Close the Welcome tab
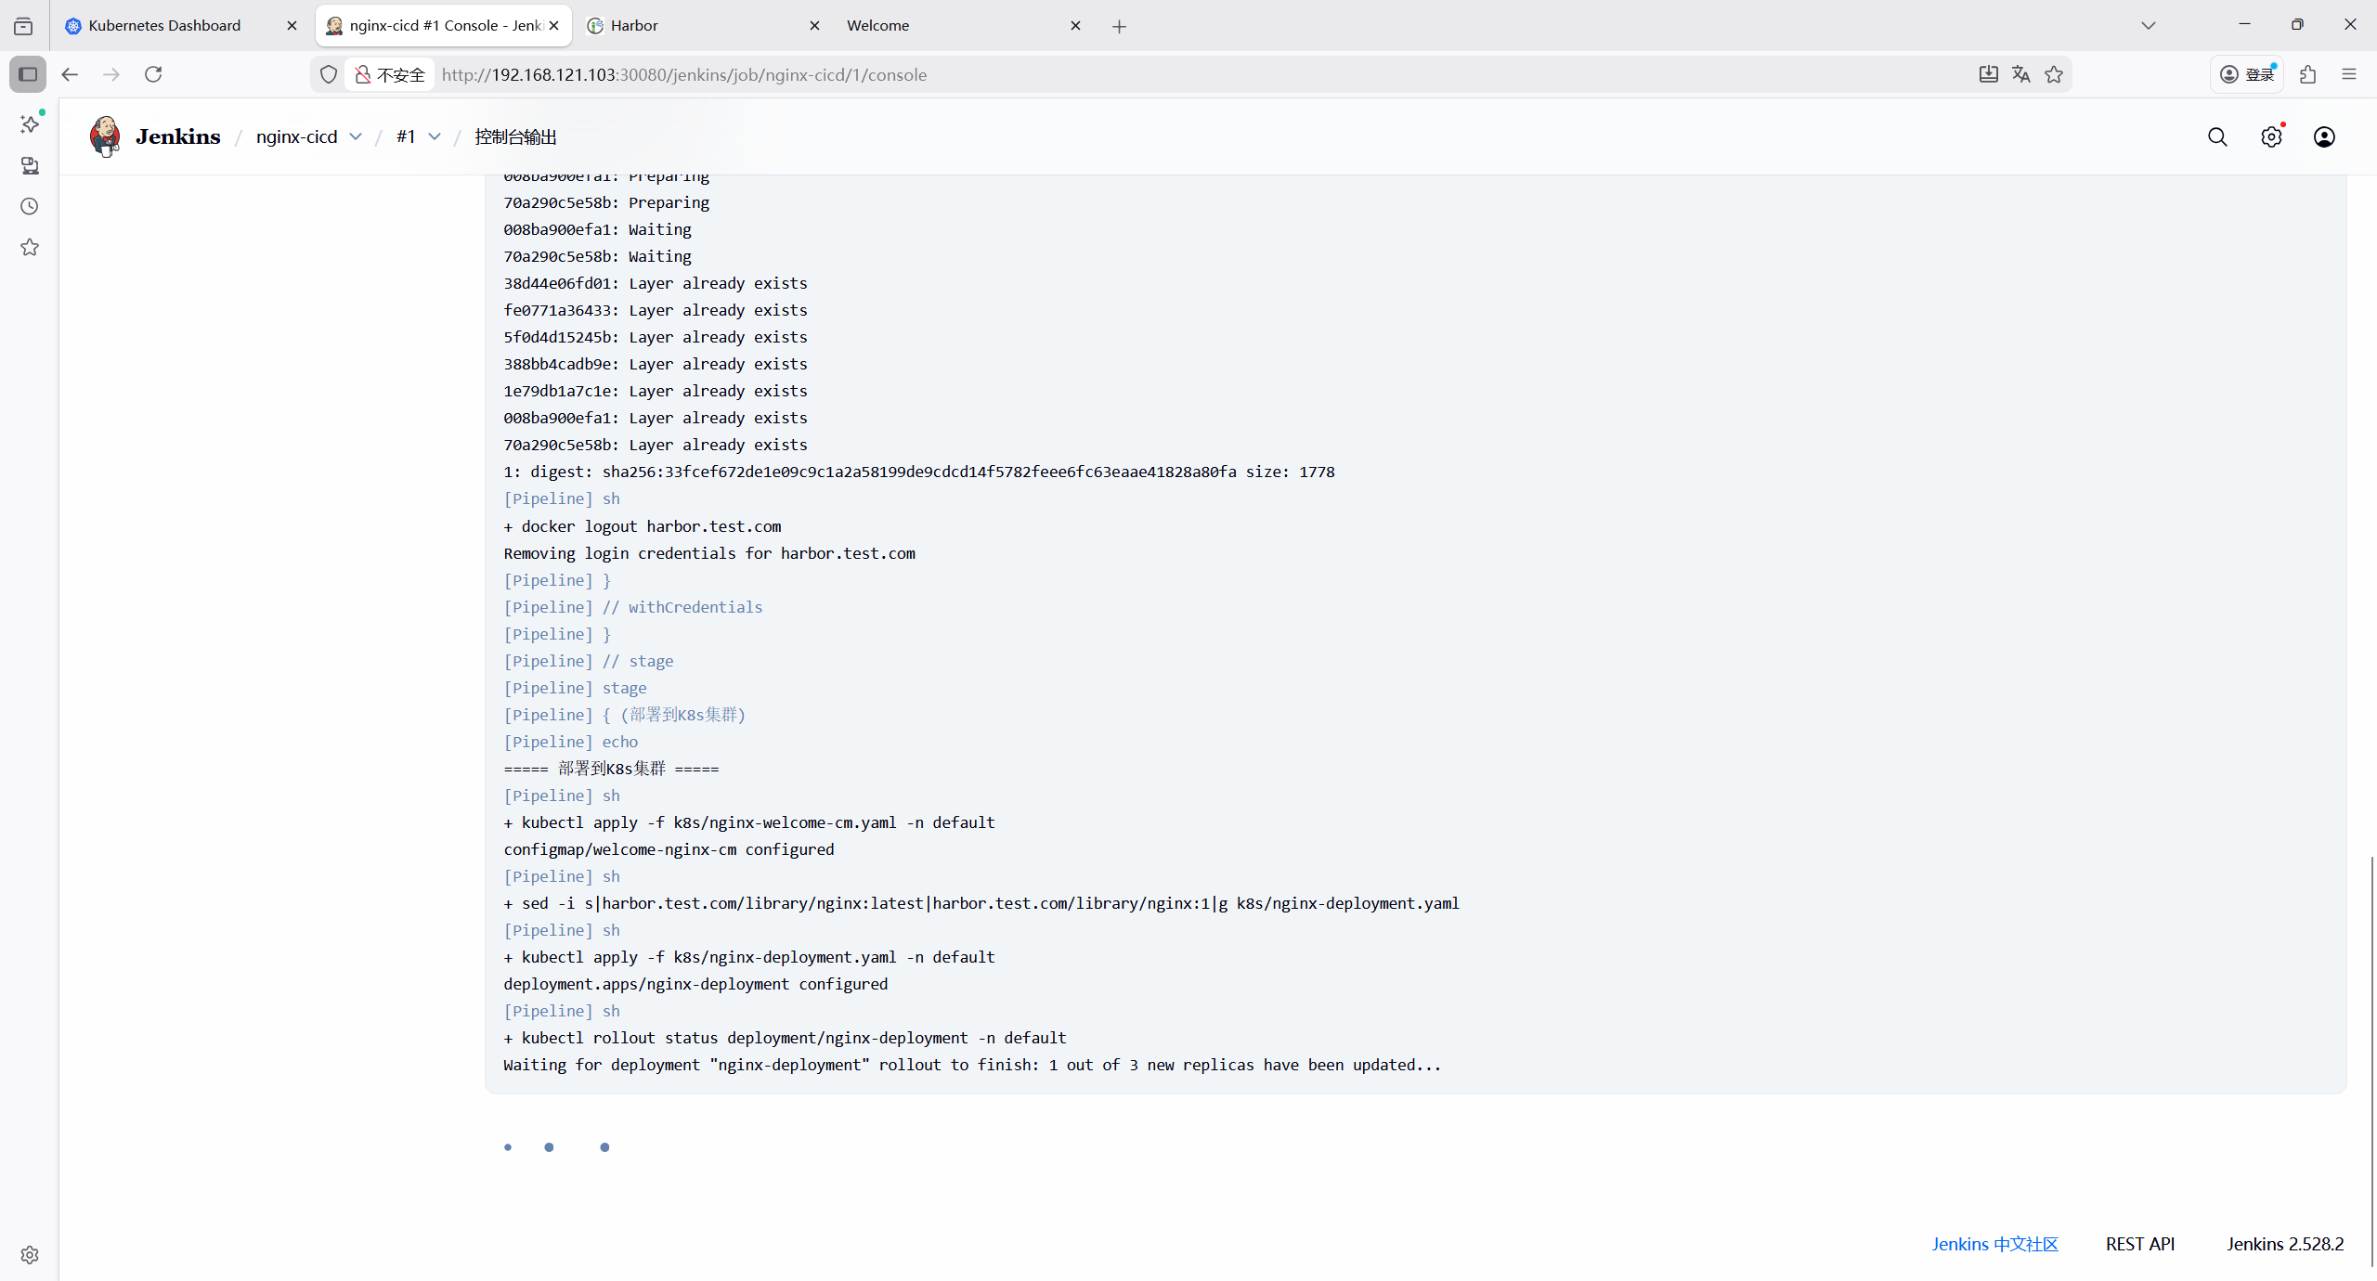This screenshot has width=2377, height=1281. point(1075,25)
